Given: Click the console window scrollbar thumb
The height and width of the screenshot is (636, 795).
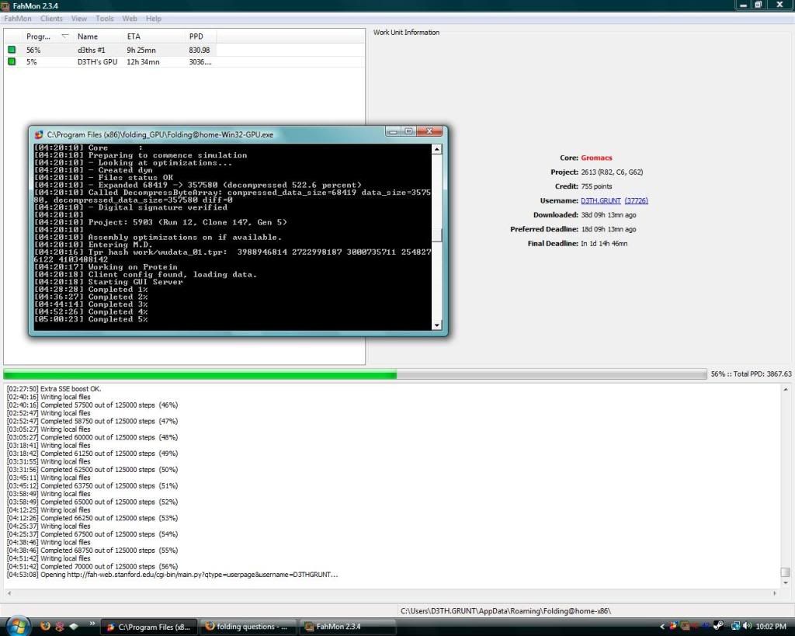Looking at the screenshot, I should click(x=436, y=235).
